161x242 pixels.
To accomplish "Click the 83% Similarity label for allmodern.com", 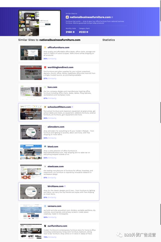I will [50, 138].
